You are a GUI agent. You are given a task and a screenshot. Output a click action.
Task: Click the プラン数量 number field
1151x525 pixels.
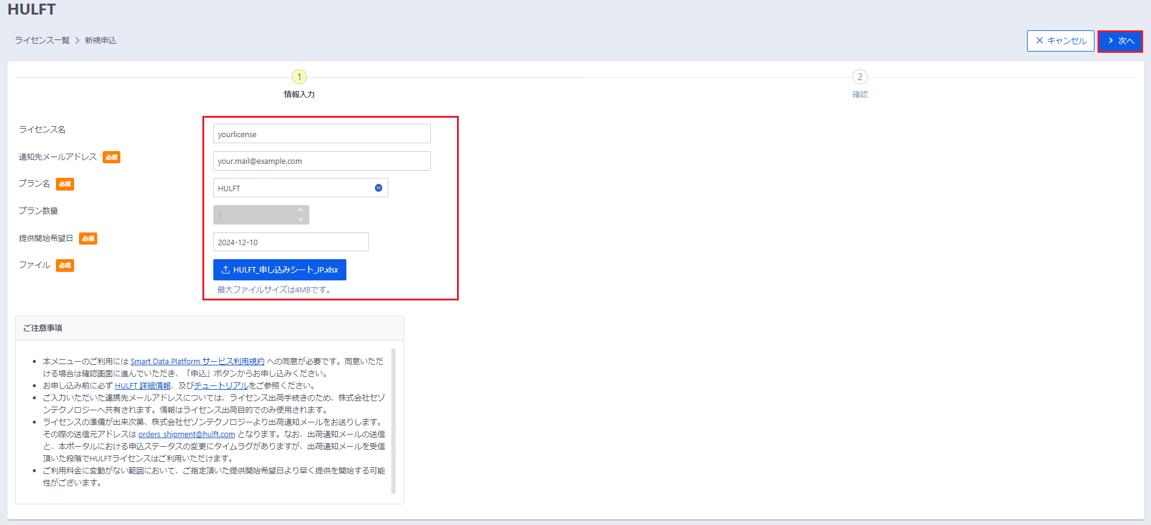point(261,215)
